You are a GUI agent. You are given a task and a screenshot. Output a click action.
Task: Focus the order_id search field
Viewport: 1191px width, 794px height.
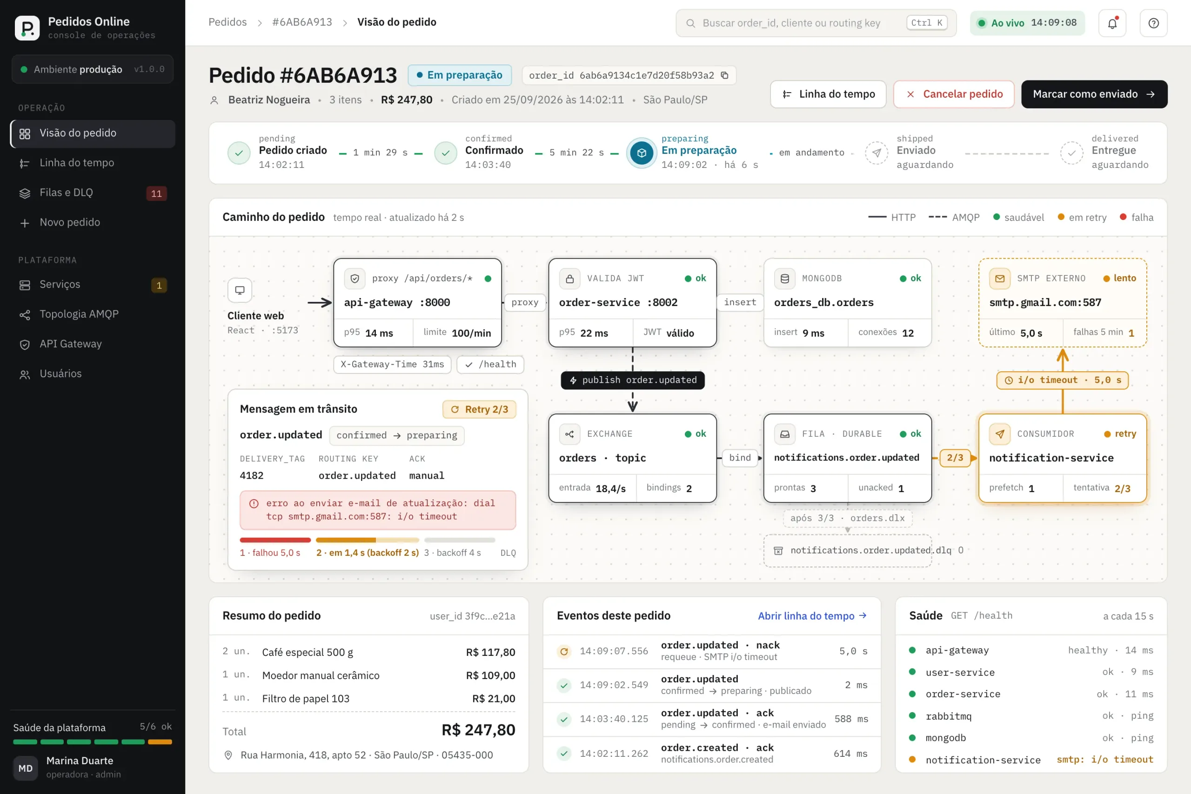tap(816, 23)
